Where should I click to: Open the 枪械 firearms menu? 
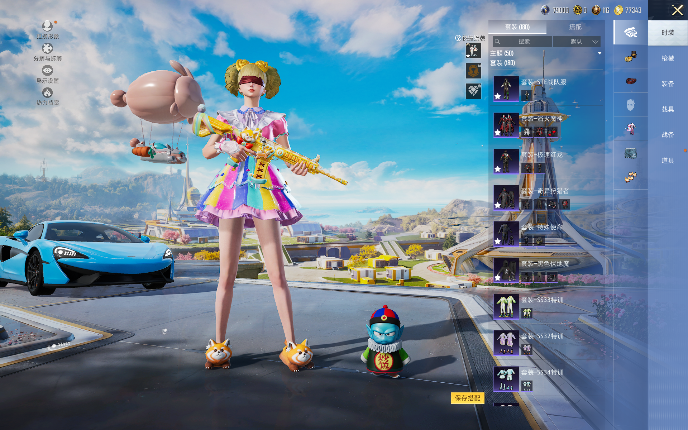667,58
